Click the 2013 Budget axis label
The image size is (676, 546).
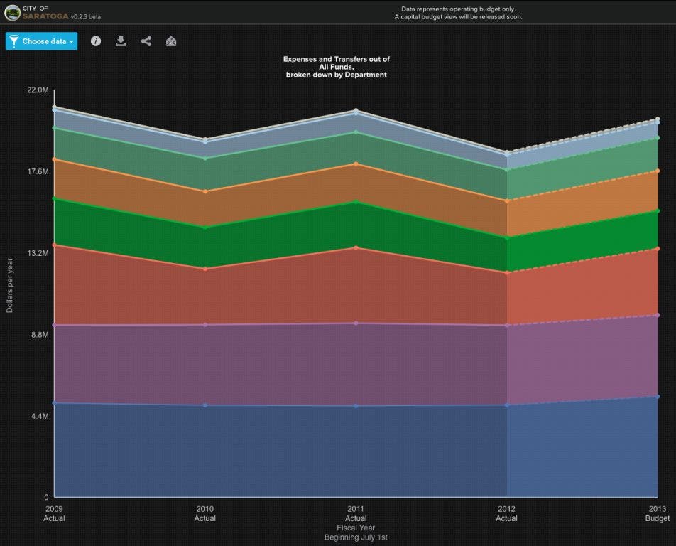click(x=658, y=513)
